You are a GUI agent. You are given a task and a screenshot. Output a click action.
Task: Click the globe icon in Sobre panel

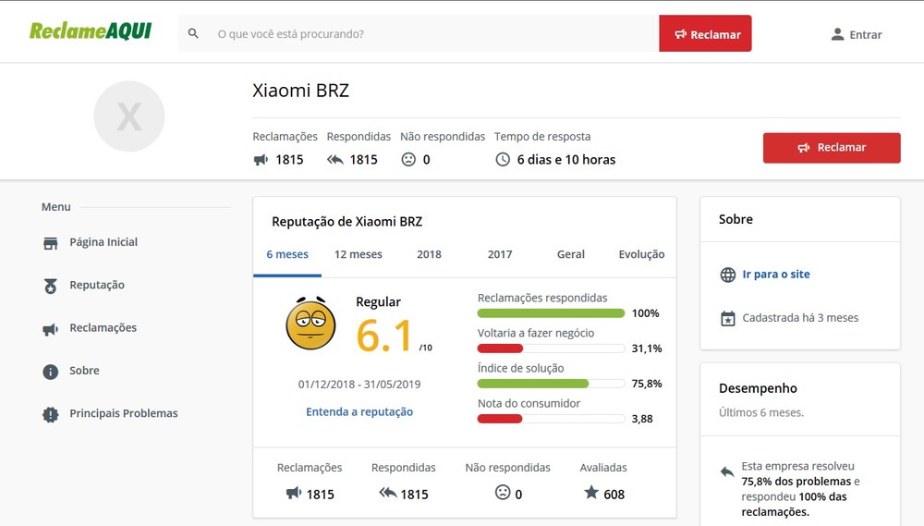pyautogui.click(x=728, y=275)
